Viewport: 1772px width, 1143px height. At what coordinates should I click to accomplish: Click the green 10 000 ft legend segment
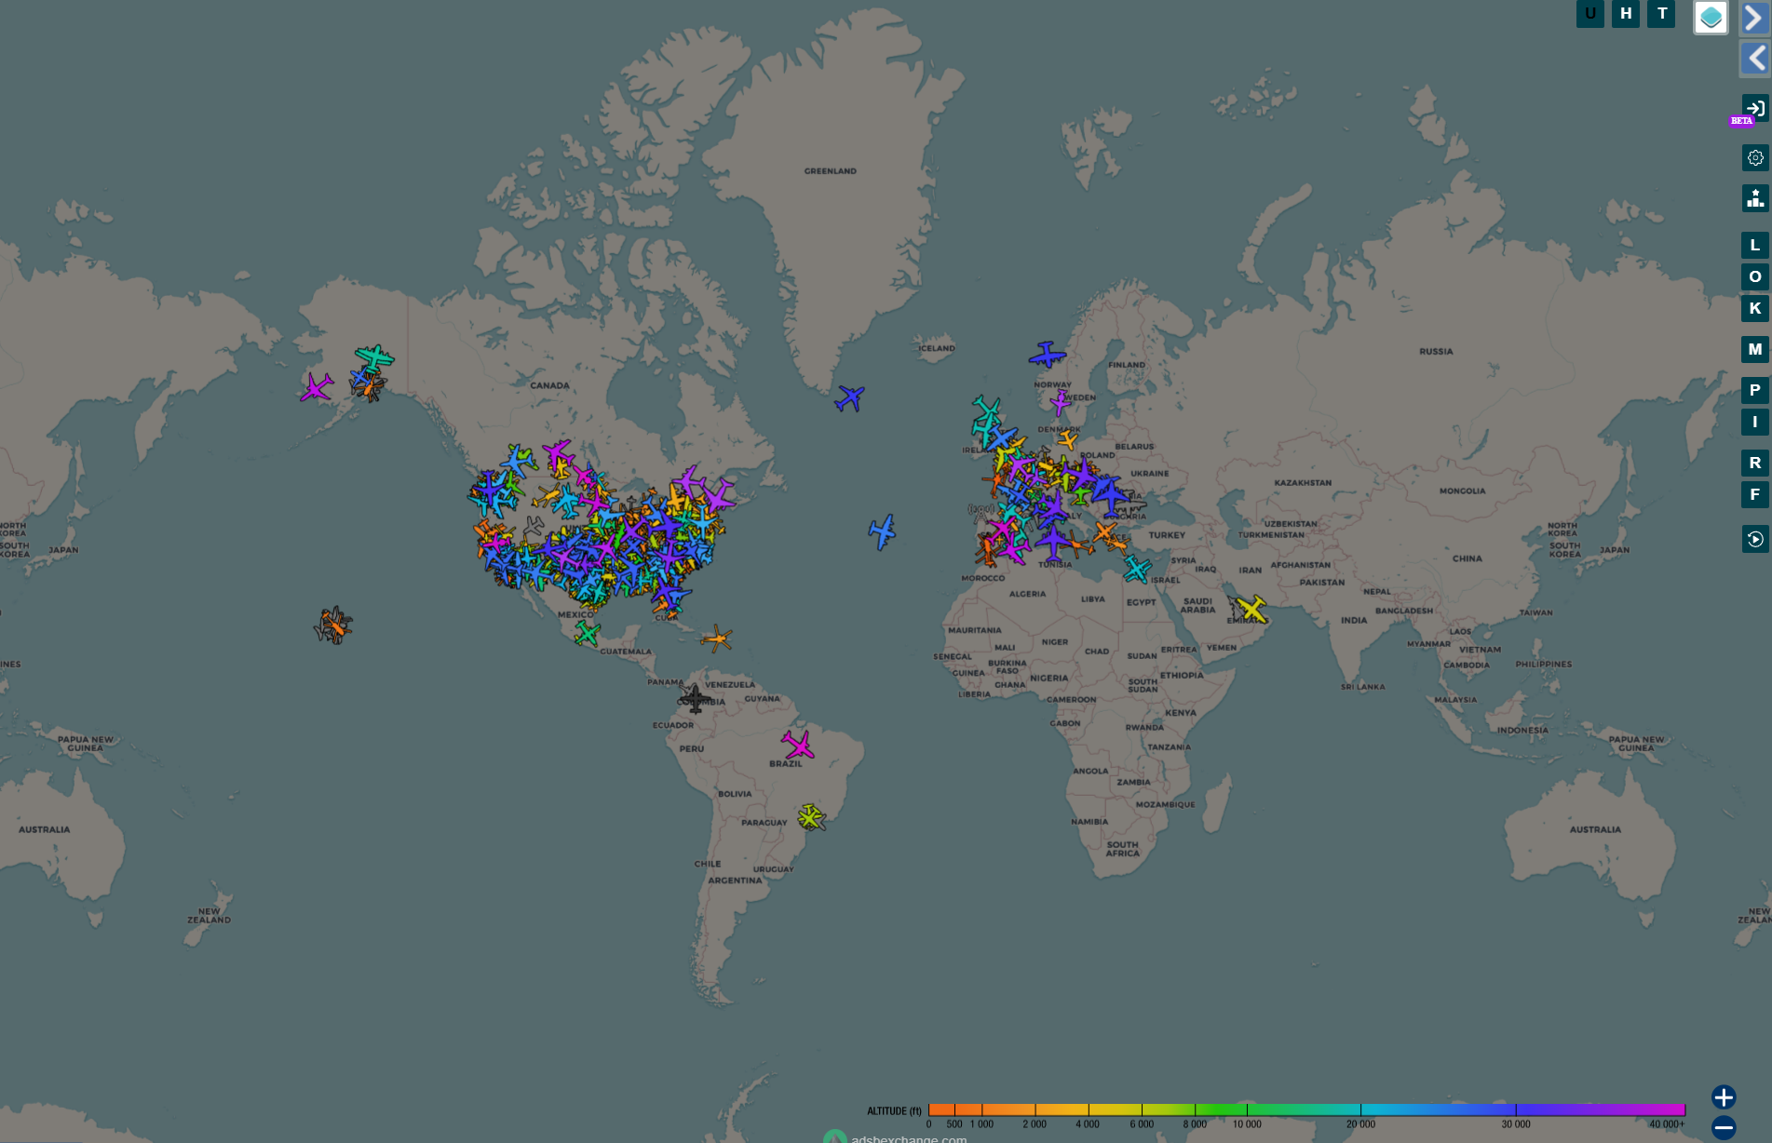(x=1247, y=1109)
